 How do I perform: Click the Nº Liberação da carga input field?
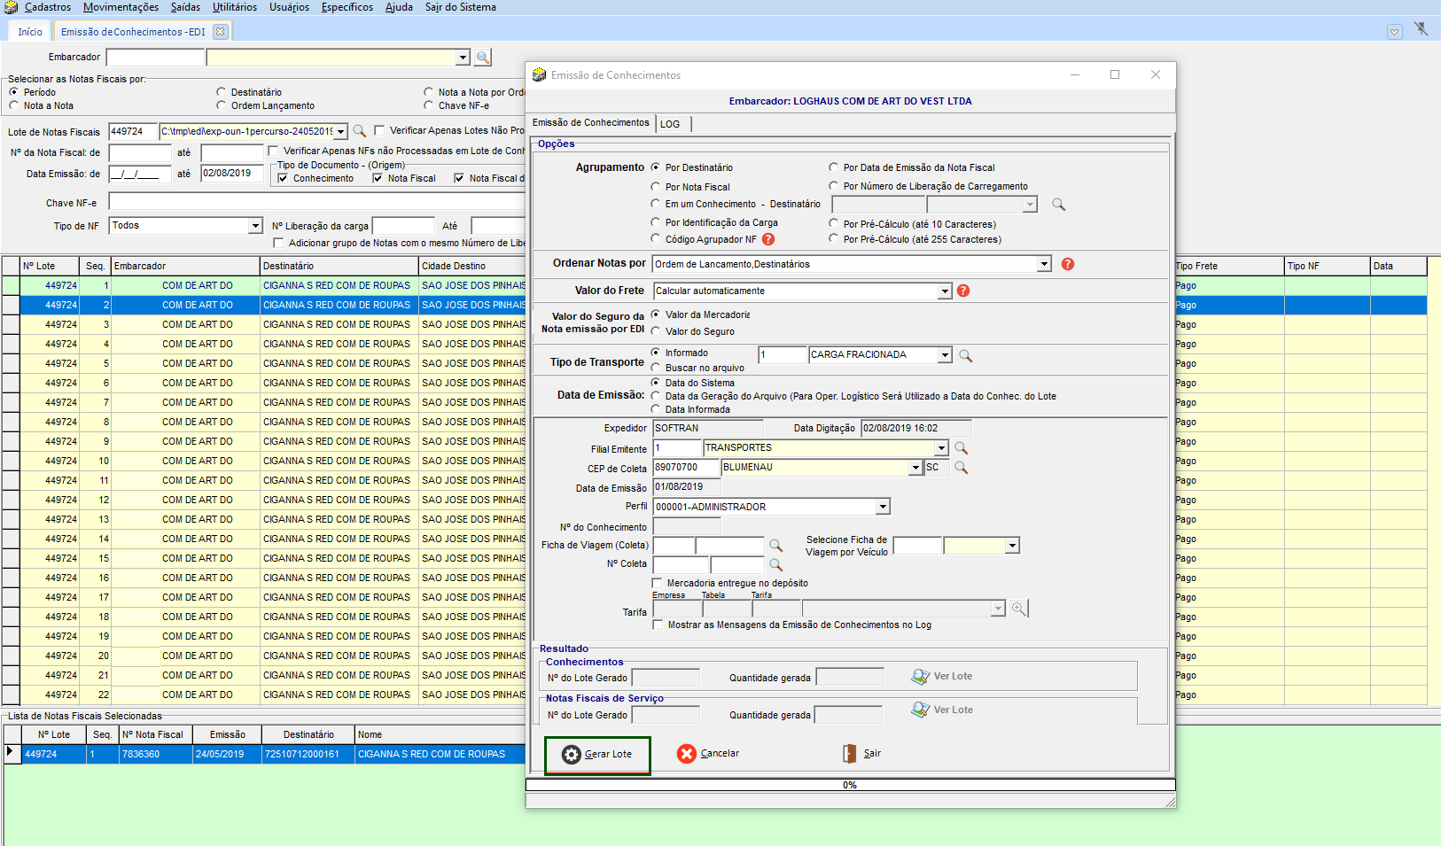(403, 226)
